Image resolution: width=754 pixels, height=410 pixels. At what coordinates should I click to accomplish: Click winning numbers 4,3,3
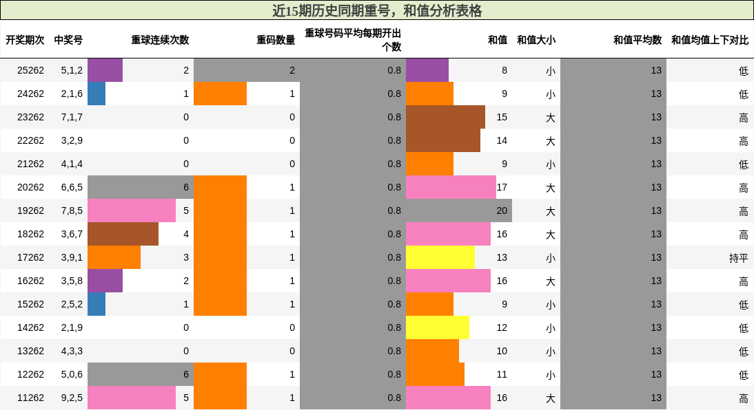tap(72, 351)
